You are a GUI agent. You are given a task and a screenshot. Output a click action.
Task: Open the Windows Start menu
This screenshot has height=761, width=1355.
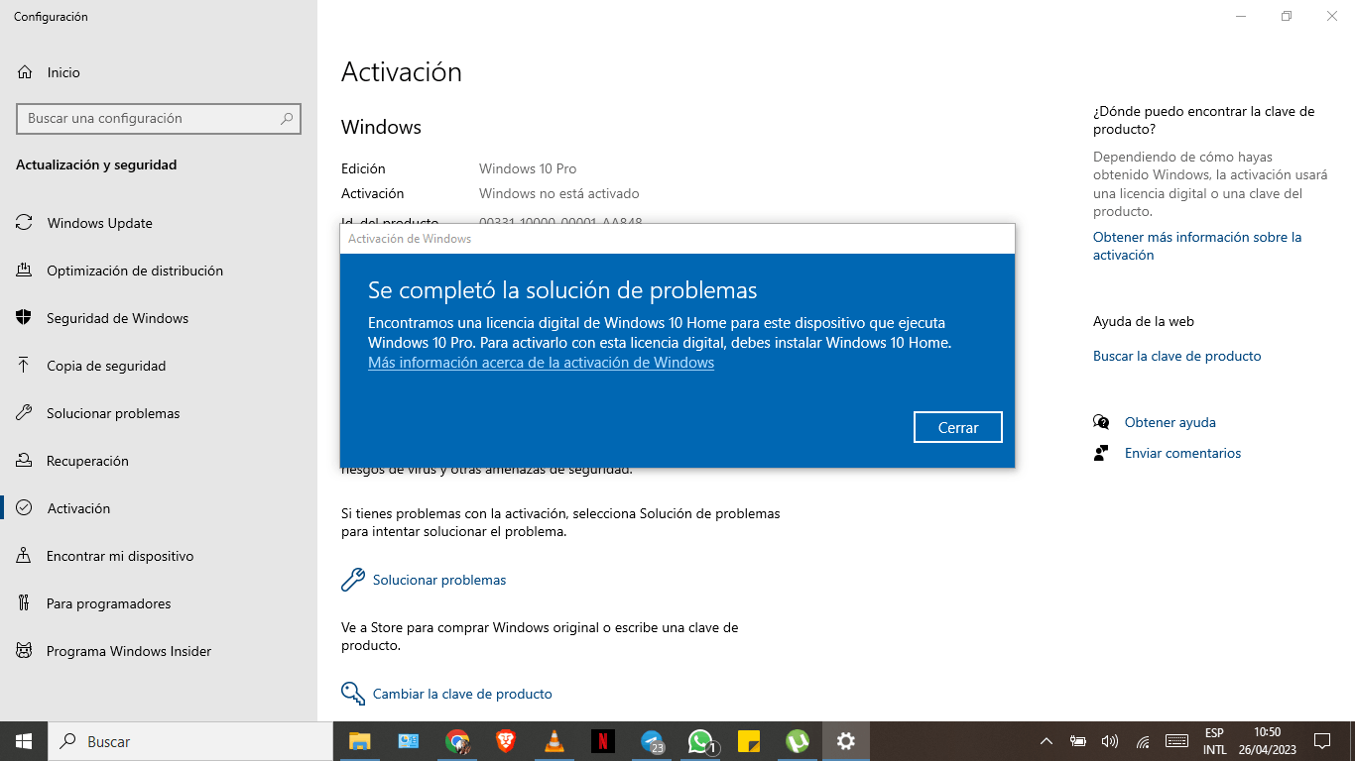point(24,741)
